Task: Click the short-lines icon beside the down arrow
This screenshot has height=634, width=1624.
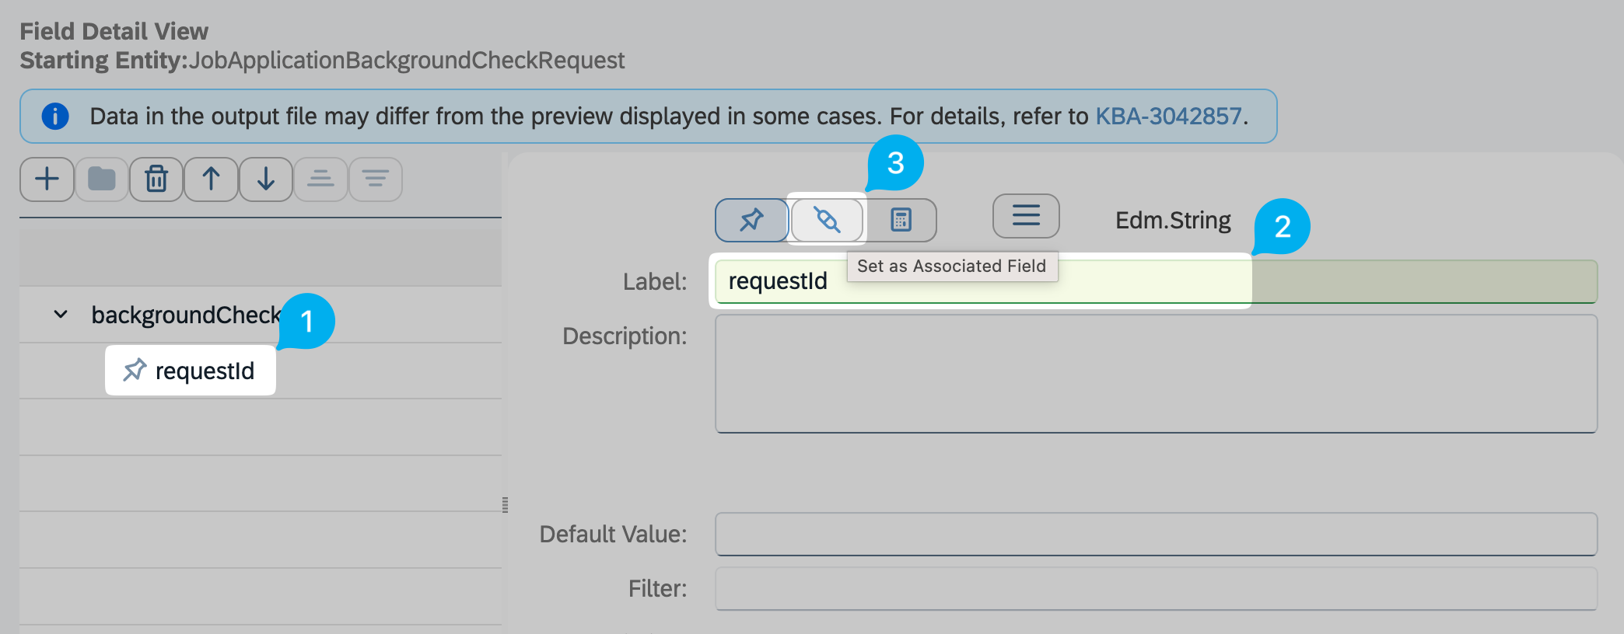Action: (320, 179)
